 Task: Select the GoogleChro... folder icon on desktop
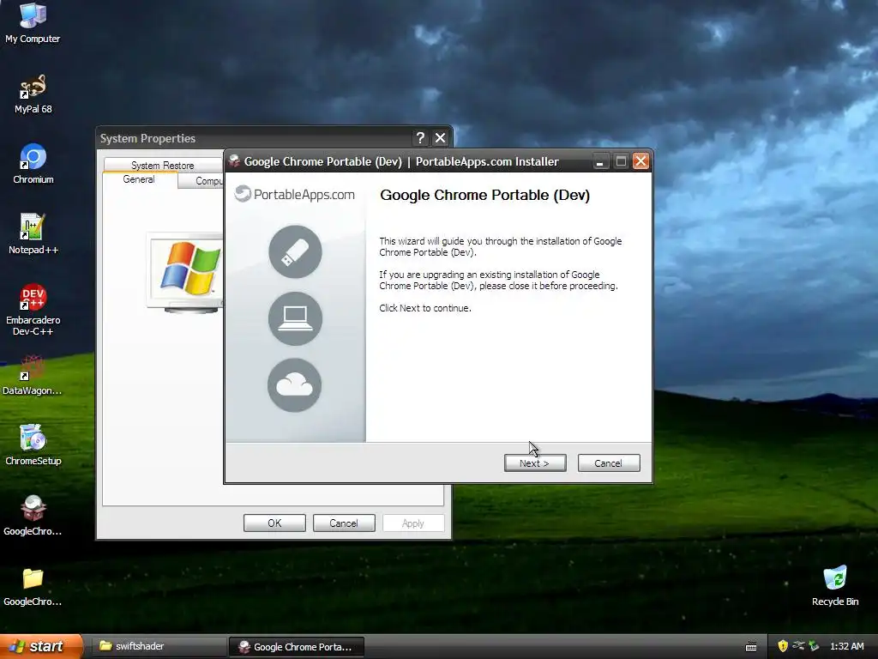[x=33, y=585]
